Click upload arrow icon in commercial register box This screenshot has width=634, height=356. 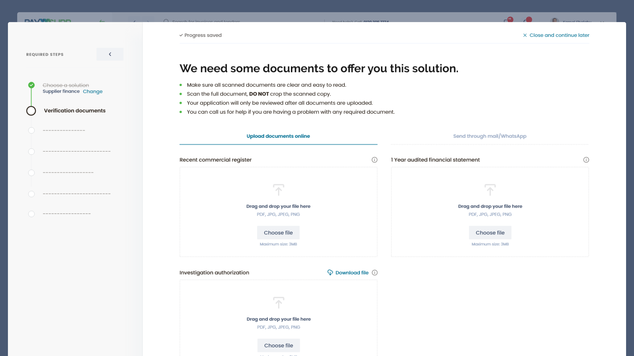click(x=278, y=190)
